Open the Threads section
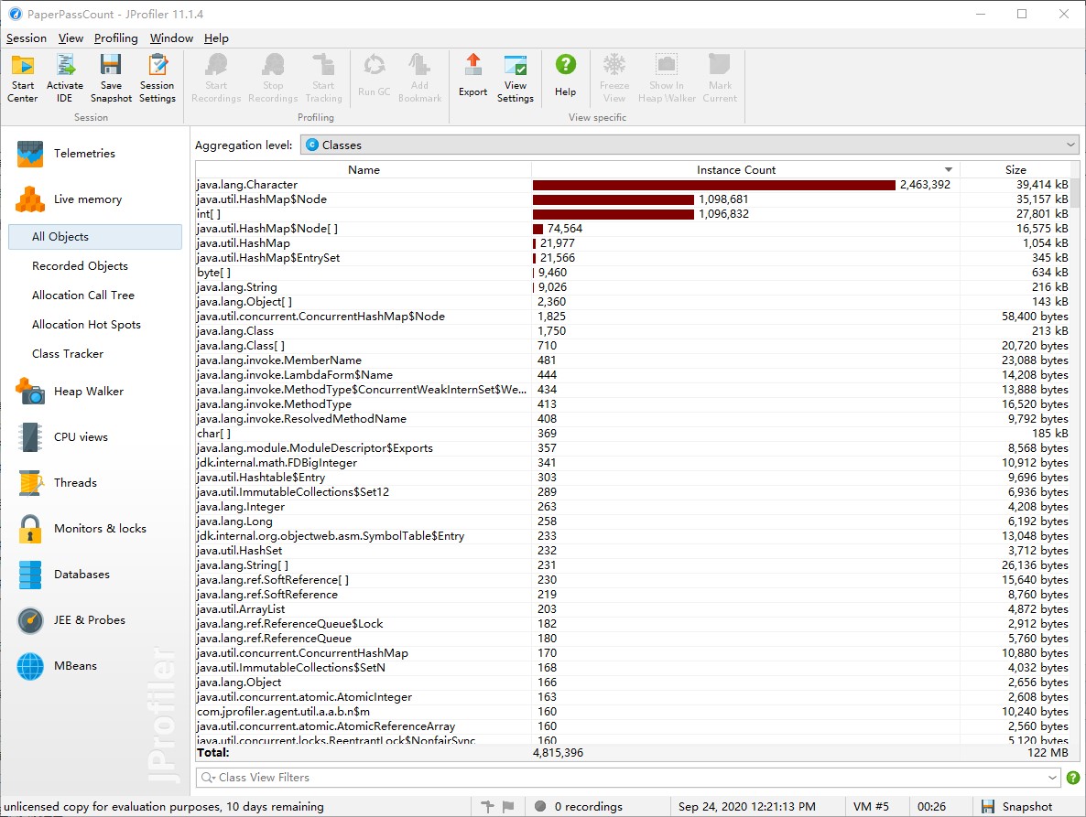The image size is (1086, 817). (97, 483)
